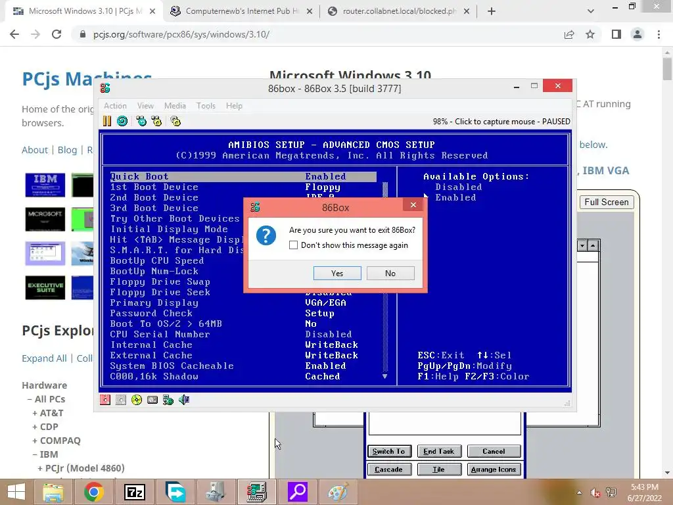The height and width of the screenshot is (505, 673).
Task: Click the browser back arrow
Action: [x=14, y=34]
